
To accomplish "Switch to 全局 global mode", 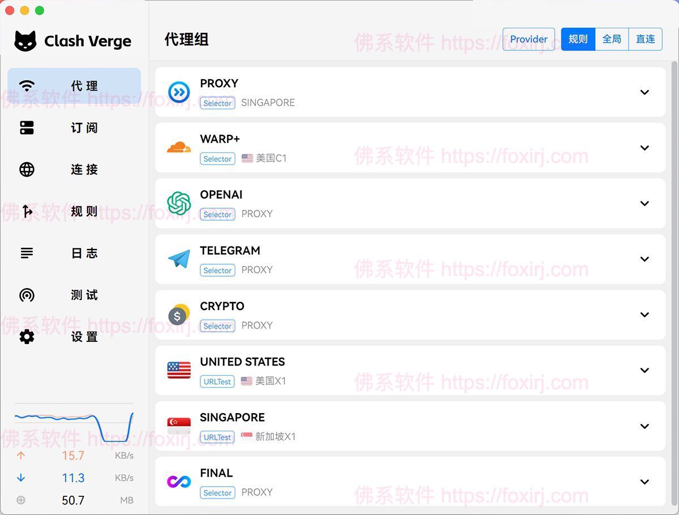I will (x=612, y=39).
